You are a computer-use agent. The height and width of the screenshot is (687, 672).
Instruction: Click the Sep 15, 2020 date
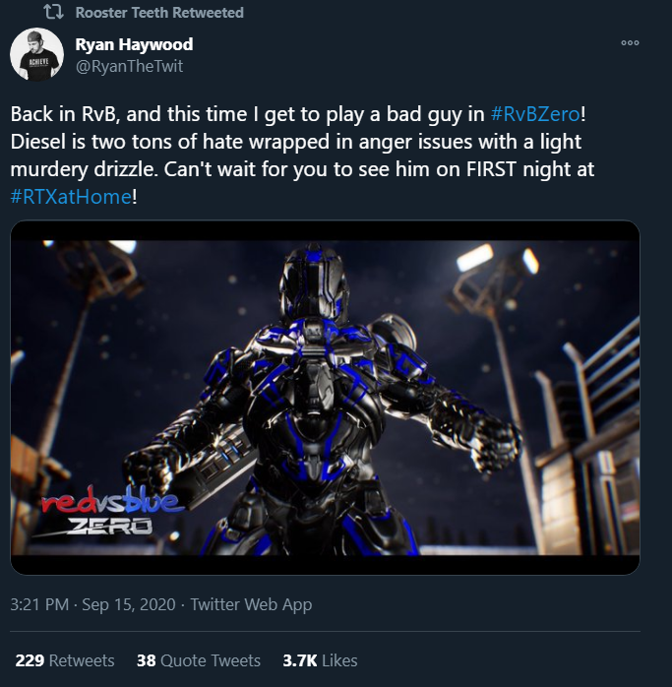tap(129, 604)
